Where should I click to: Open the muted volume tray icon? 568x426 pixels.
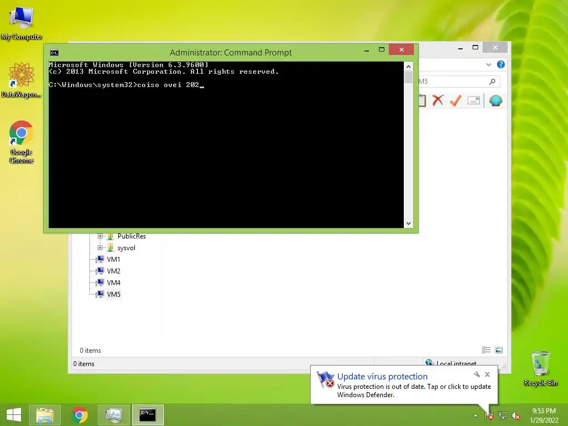(x=515, y=416)
